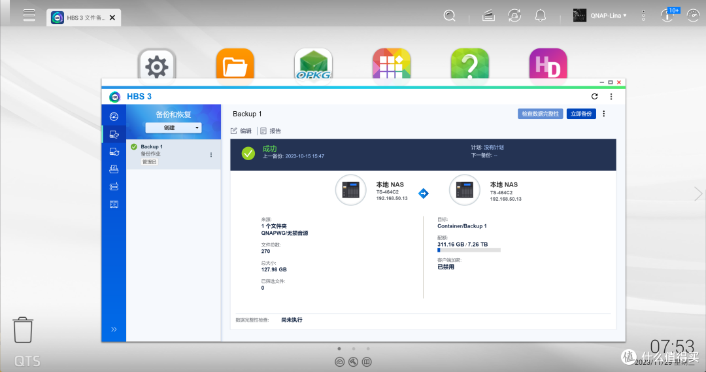The height and width of the screenshot is (372, 706).
Task: Open the top bar more options dots
Action: click(x=643, y=16)
